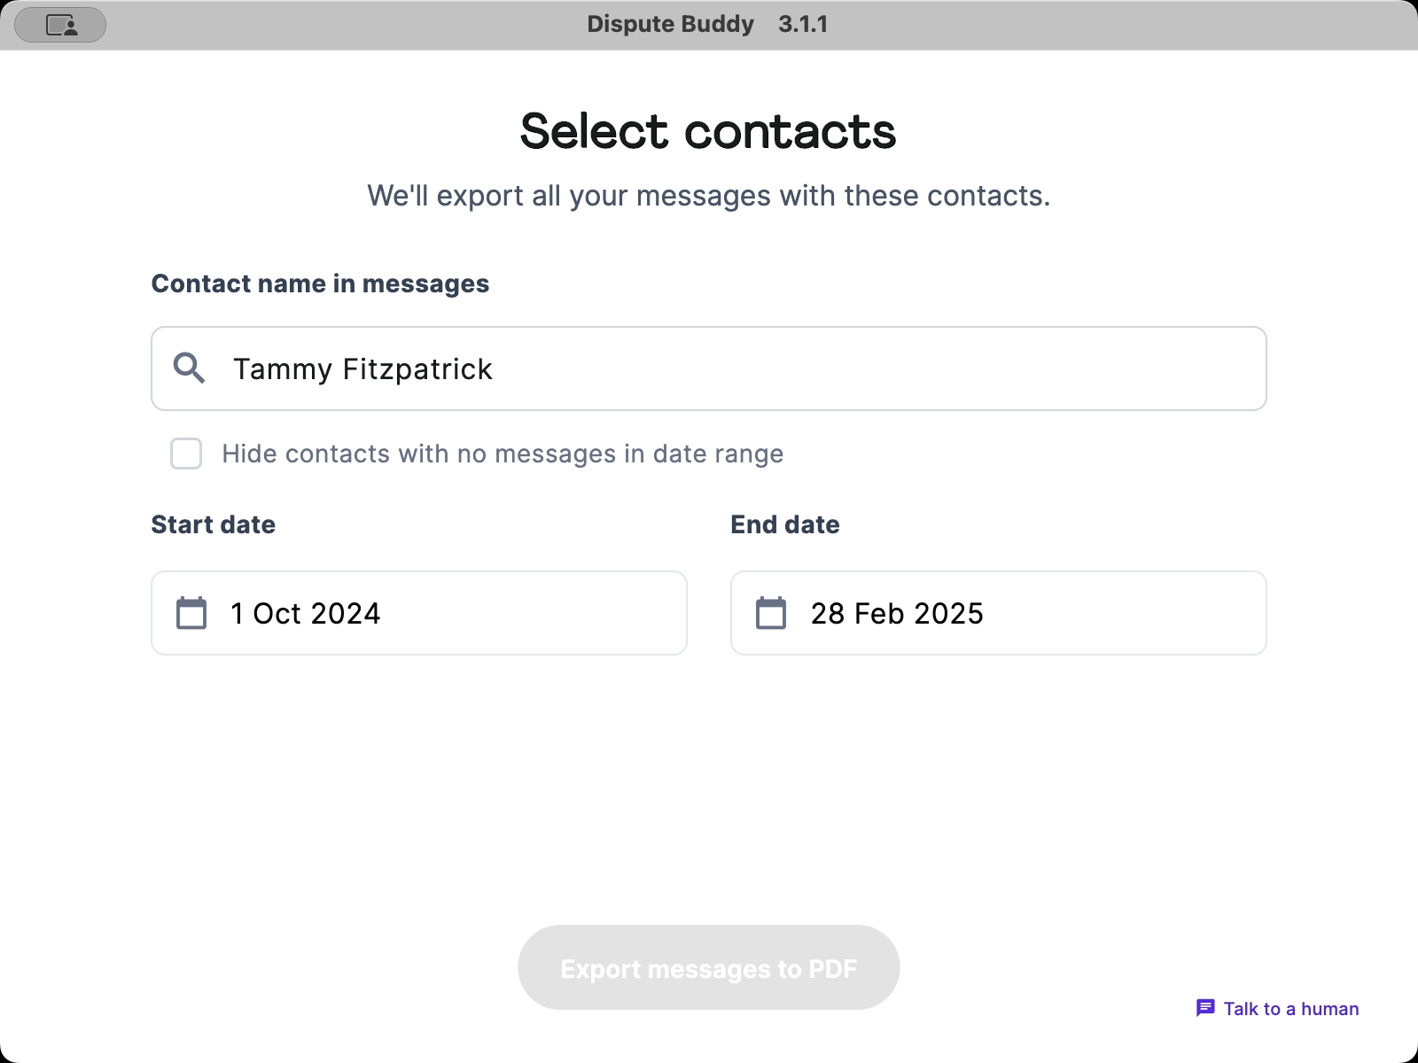Click the calendar icon beside 1 Oct 2024
Viewport: 1418px width, 1063px height.
coord(191,612)
